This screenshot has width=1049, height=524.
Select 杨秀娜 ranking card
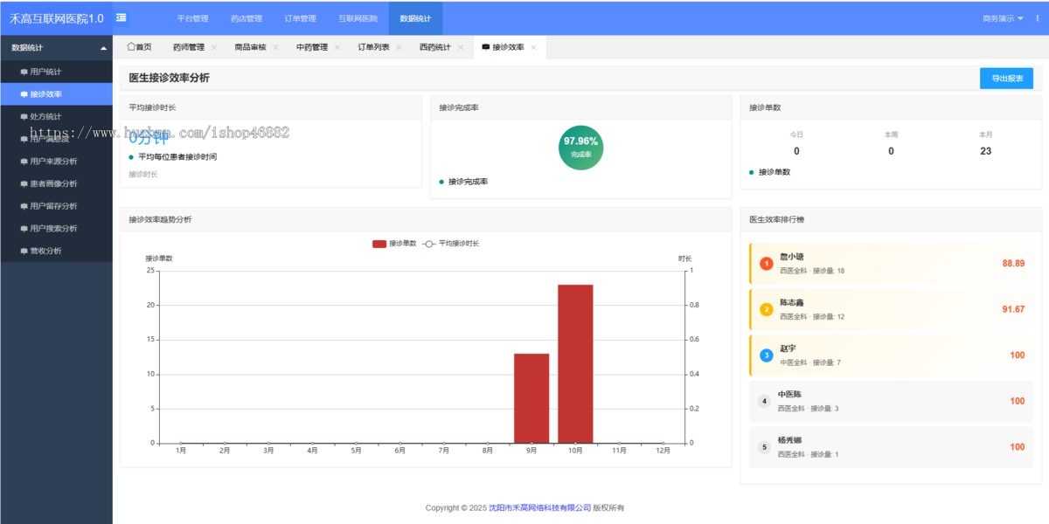point(891,447)
